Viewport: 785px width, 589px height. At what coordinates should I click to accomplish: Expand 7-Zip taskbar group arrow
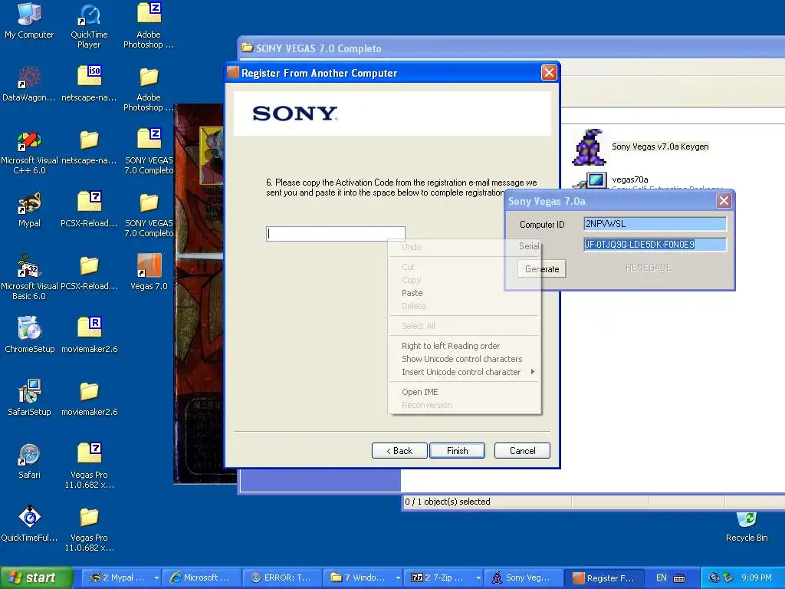pos(478,577)
